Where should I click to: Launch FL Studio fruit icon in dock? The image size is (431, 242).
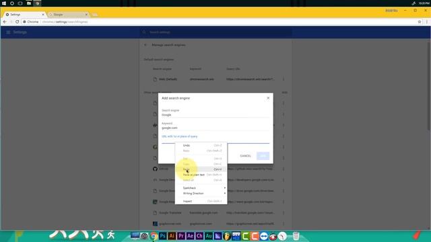[x=227, y=236]
